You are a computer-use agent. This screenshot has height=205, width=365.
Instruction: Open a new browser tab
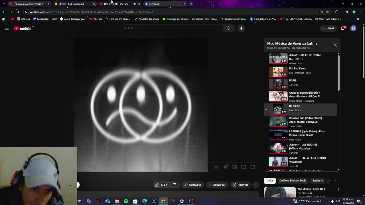(191, 4)
